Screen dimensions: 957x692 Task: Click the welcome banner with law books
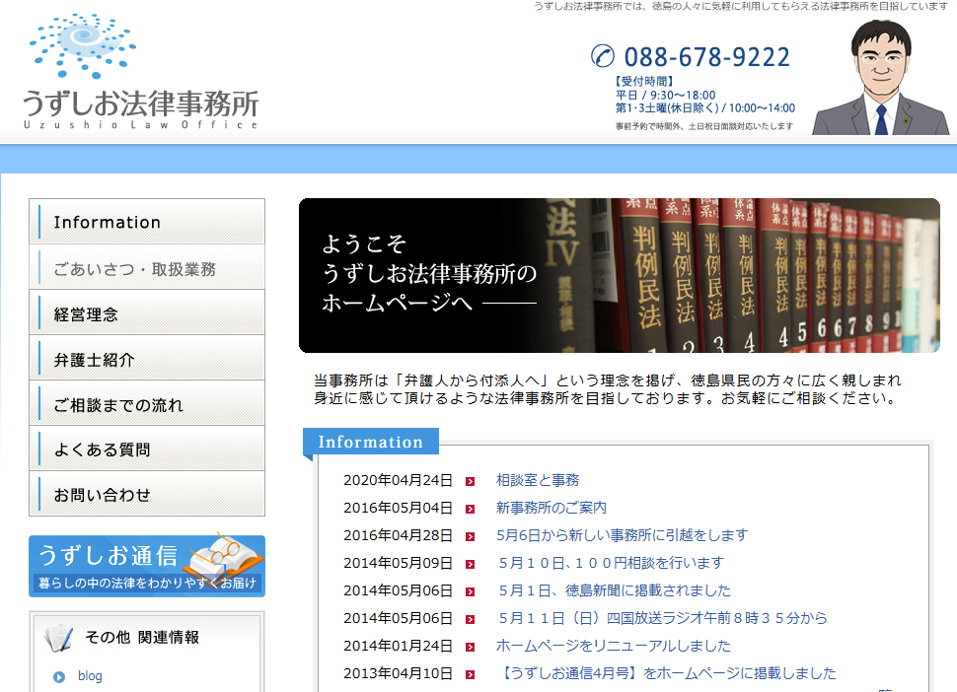(x=619, y=276)
